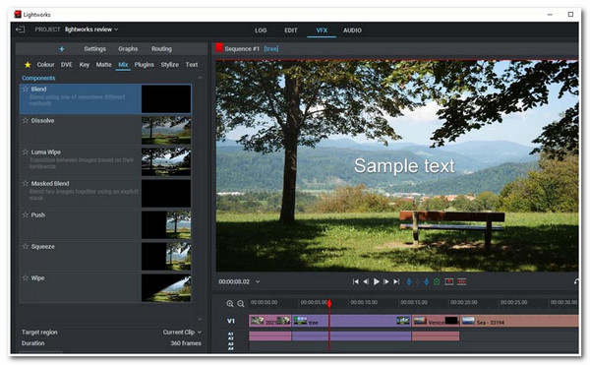The height and width of the screenshot is (365, 590).
Task: Show the Text effects category
Action: (x=192, y=65)
